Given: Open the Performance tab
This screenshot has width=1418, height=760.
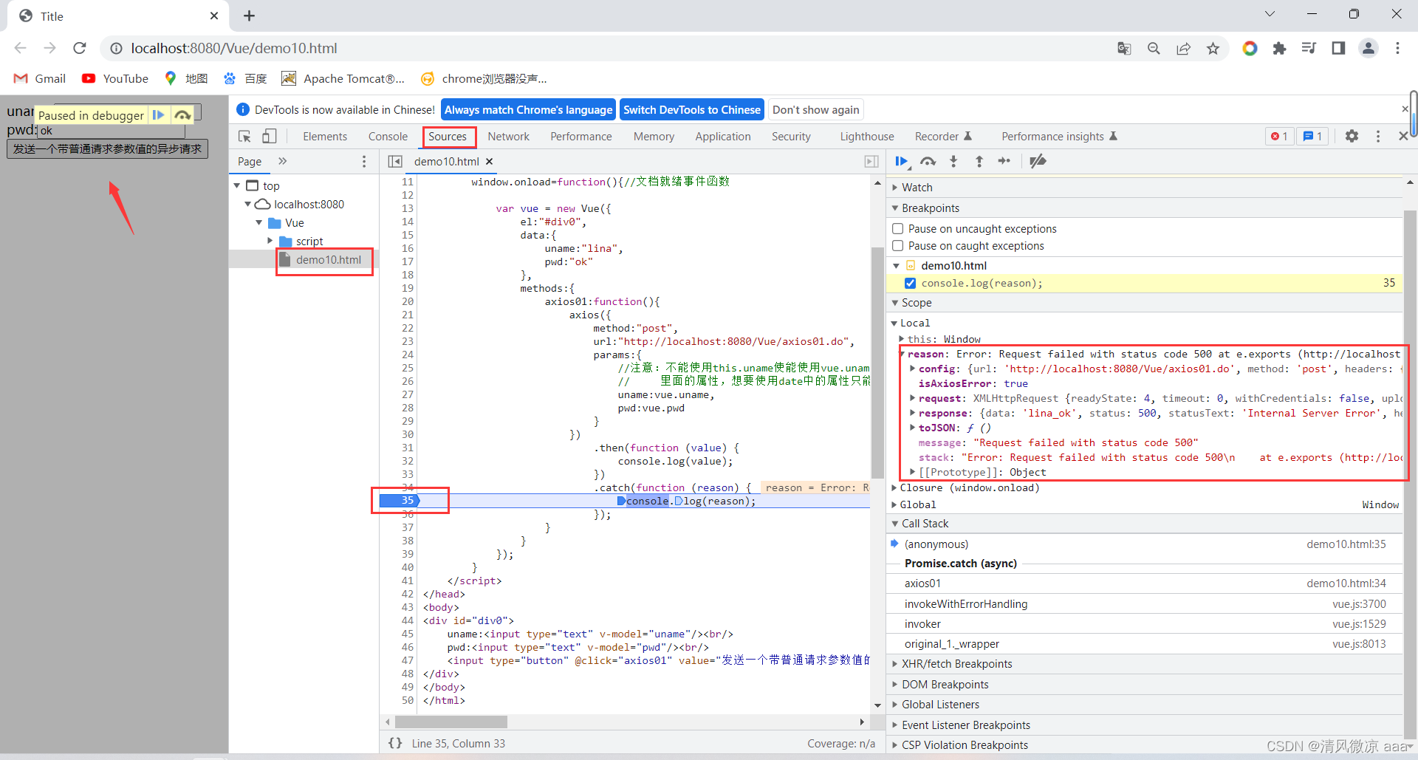Looking at the screenshot, I should pos(581,137).
